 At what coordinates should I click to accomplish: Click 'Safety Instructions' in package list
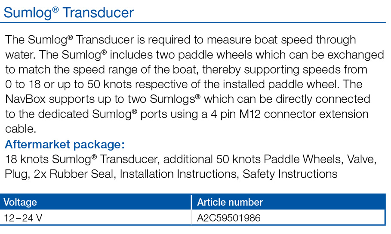coord(290,174)
